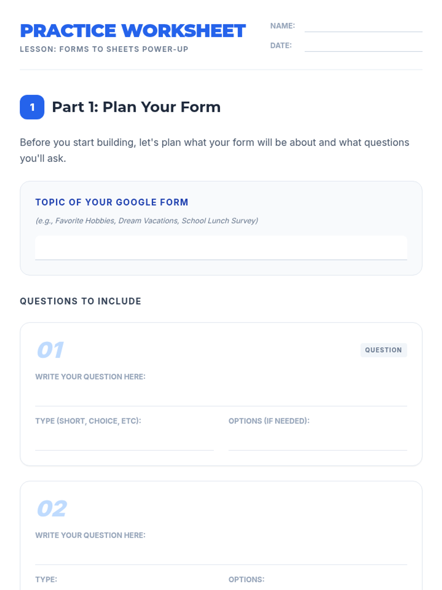The height and width of the screenshot is (590, 442).
Task: Click question 01 type input line
Action: 124,441
